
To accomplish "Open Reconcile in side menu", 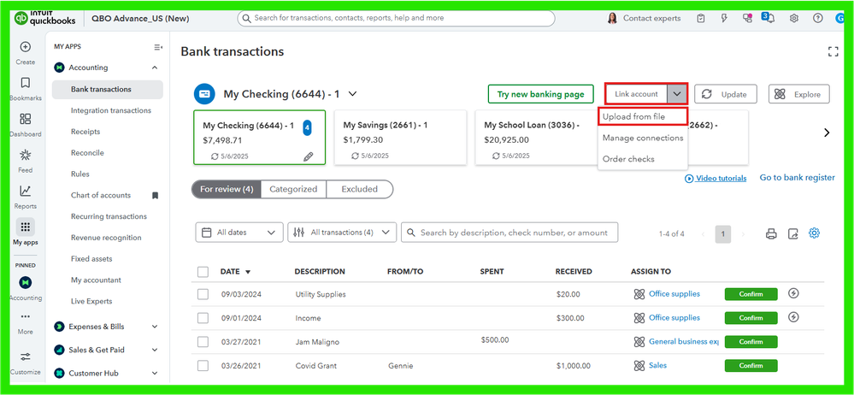I will click(87, 153).
